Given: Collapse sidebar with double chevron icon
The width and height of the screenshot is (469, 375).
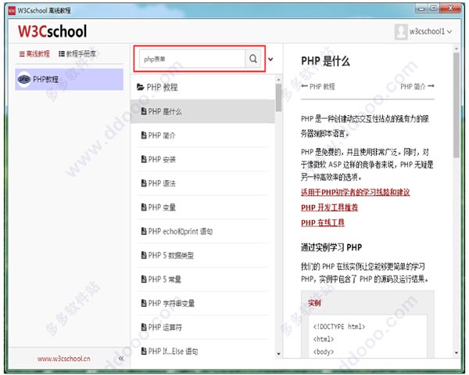Looking at the screenshot, I should click(121, 359).
